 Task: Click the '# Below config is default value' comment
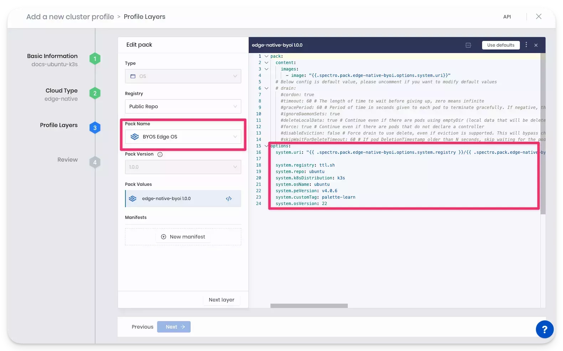tap(386, 82)
